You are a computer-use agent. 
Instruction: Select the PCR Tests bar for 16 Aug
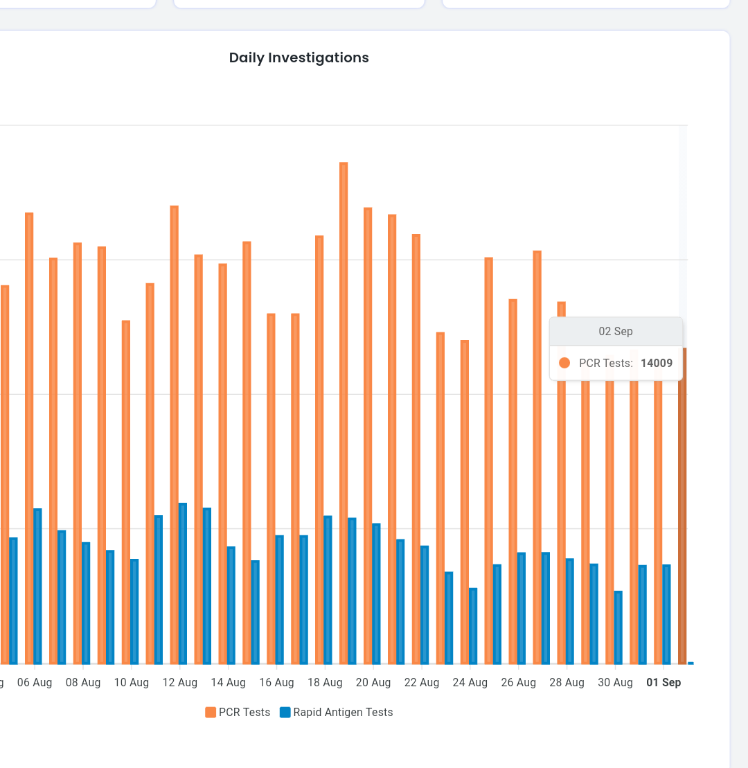tap(271, 489)
